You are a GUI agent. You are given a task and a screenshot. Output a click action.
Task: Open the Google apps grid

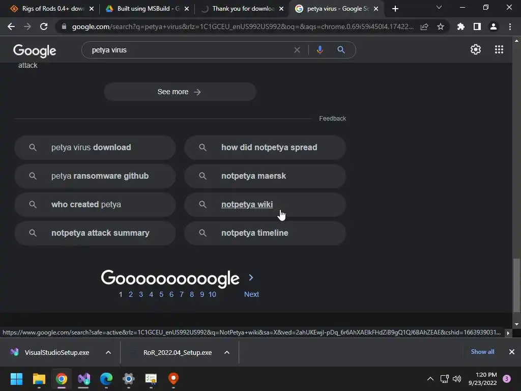point(499,49)
